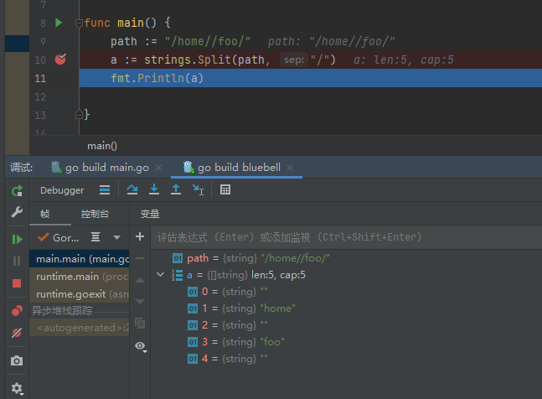Toggle Mute Breakpoints icon

pos(17,333)
